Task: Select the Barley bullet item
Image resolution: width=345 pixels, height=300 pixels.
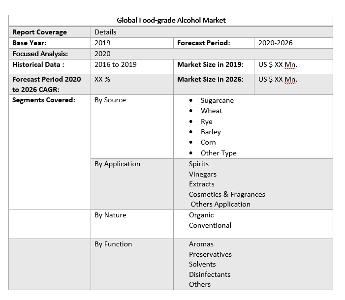Action: pyautogui.click(x=211, y=132)
